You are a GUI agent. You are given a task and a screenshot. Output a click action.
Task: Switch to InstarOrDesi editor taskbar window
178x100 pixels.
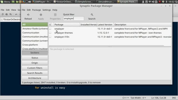(63, 2)
